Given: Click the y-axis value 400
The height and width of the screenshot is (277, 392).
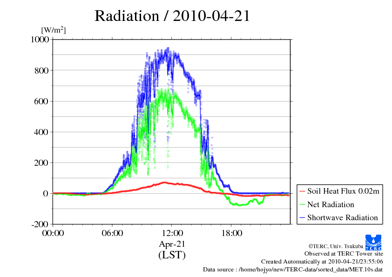Looking at the screenshot, I should [x=41, y=132].
